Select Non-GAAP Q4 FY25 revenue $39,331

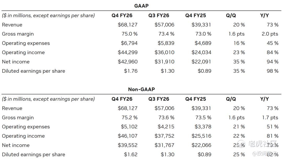[201, 108]
